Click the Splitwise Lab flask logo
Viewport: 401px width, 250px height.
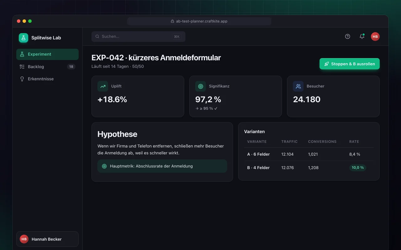(x=23, y=38)
